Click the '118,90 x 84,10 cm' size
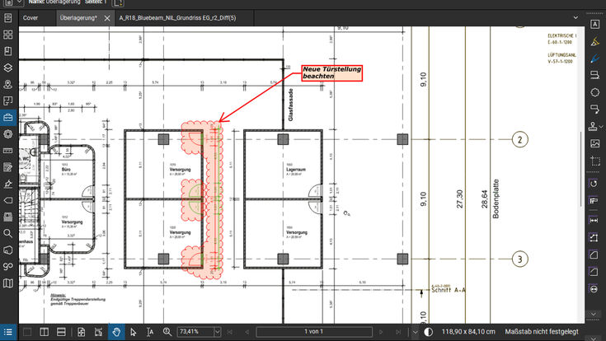 point(468,332)
